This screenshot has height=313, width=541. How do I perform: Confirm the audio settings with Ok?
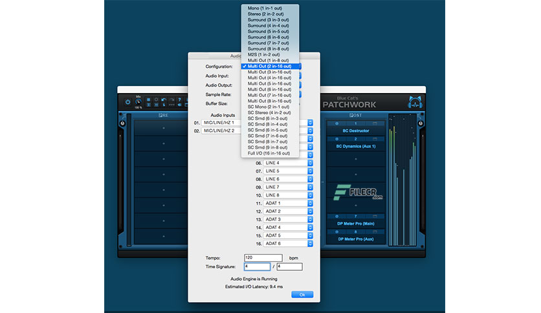pos(302,294)
